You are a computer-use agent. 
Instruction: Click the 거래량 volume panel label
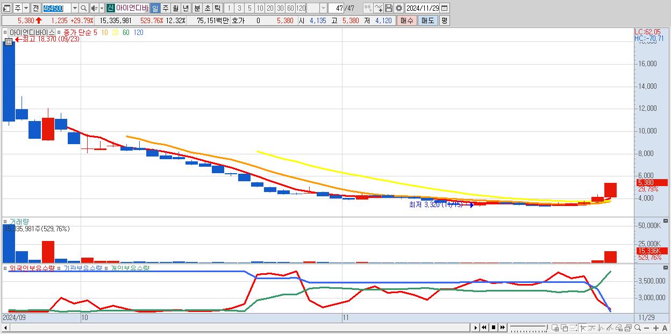point(19,221)
